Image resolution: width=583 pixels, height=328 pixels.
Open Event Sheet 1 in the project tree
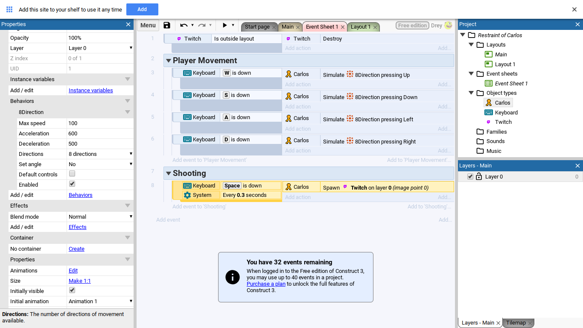click(x=511, y=83)
